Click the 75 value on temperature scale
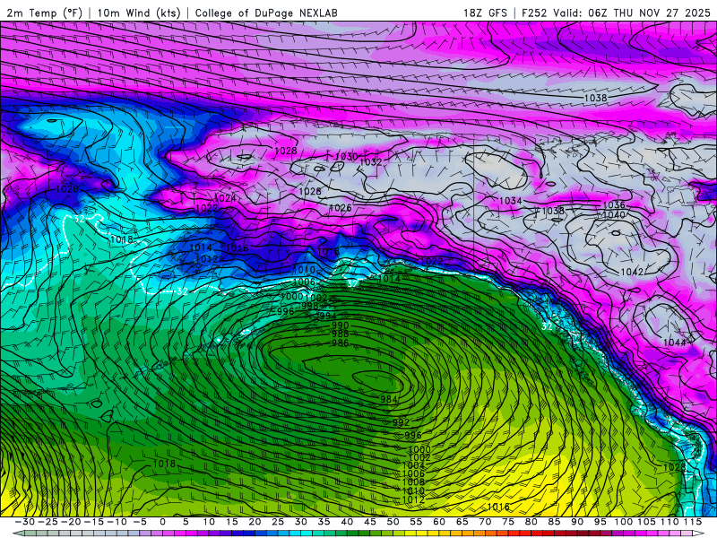 tap(508, 522)
